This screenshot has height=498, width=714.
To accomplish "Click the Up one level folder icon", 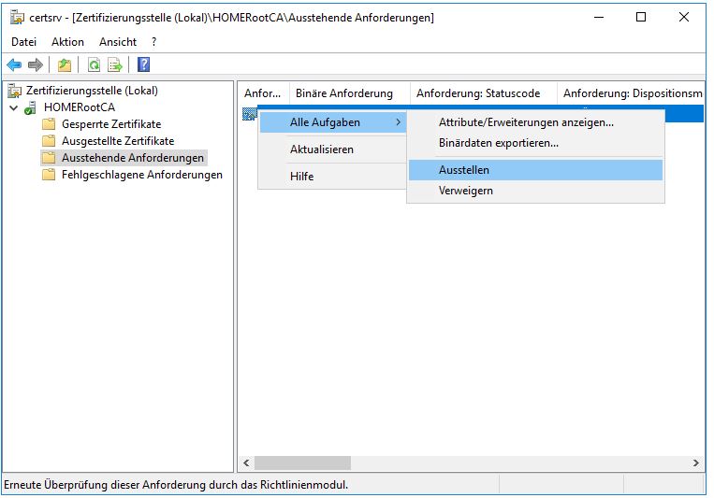I will [64, 64].
